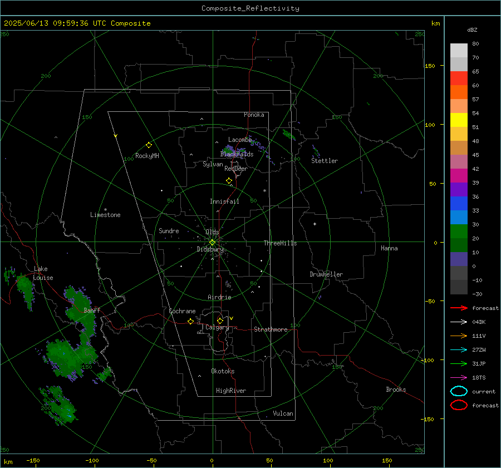Click the Airdrie town label
Viewport: 501px width, 468px height.
(x=219, y=297)
